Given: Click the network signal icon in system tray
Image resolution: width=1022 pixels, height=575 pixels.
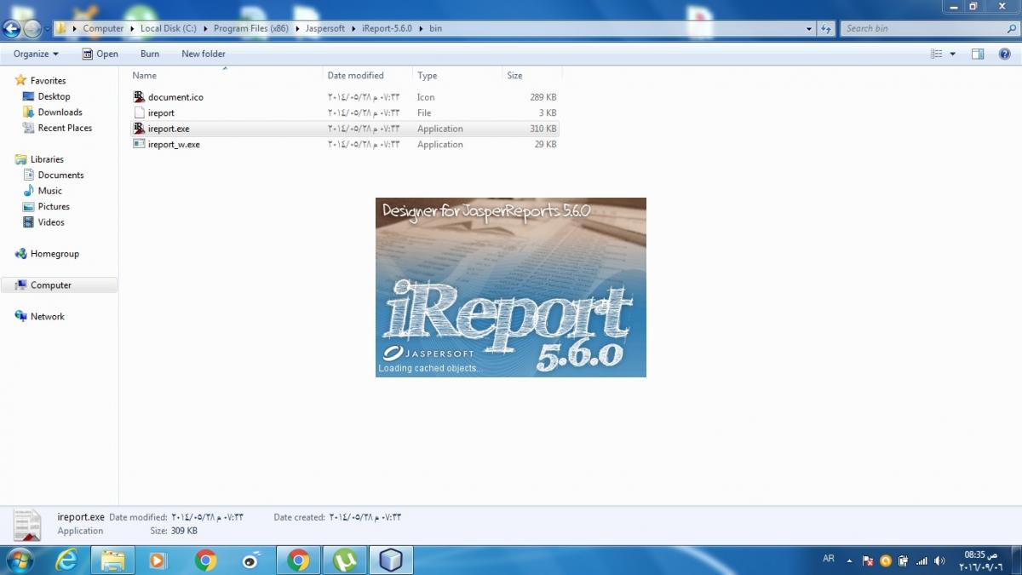Looking at the screenshot, I should coord(921,561).
